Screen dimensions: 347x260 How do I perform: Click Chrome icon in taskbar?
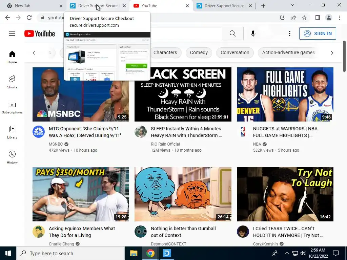(150, 253)
